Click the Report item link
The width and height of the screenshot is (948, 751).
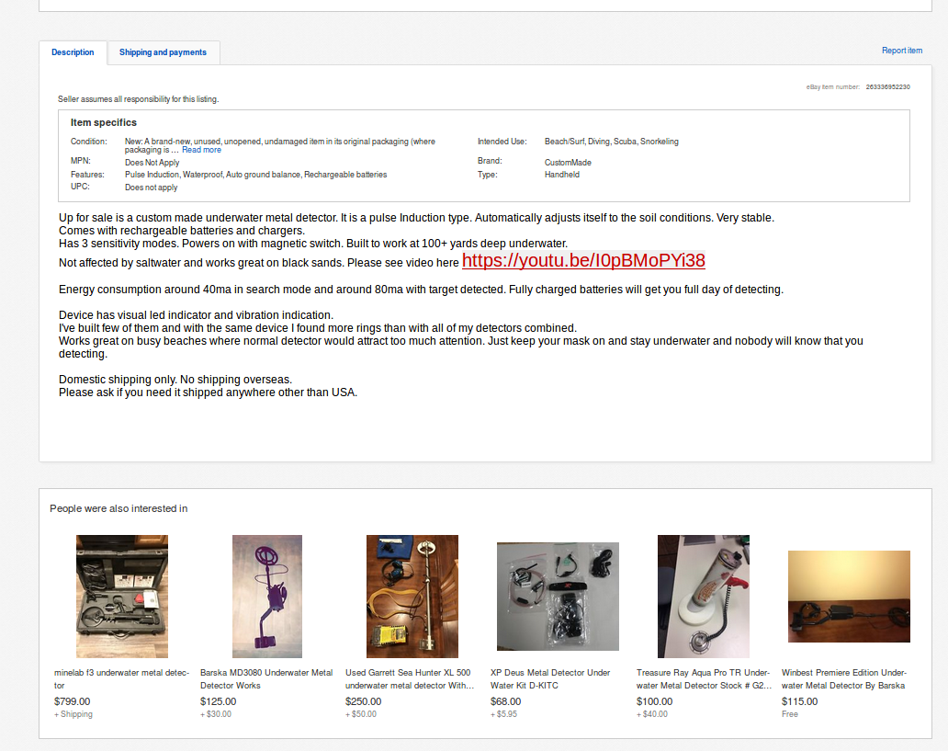coord(901,51)
